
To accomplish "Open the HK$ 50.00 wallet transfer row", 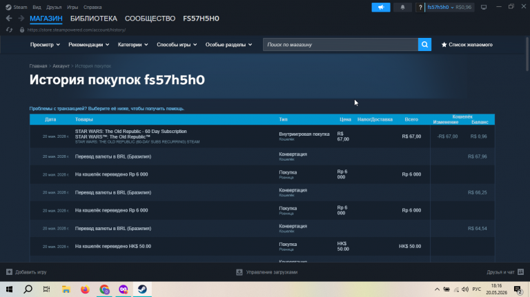I will coord(262,247).
